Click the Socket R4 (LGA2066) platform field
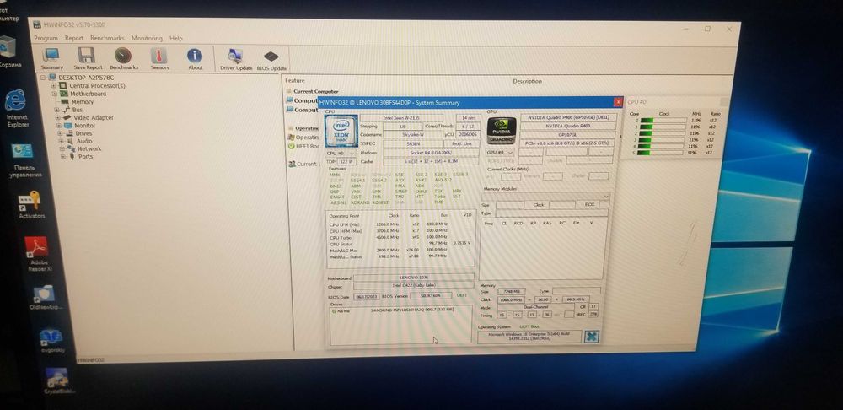Viewport: 843px width, 410px height. 431,153
